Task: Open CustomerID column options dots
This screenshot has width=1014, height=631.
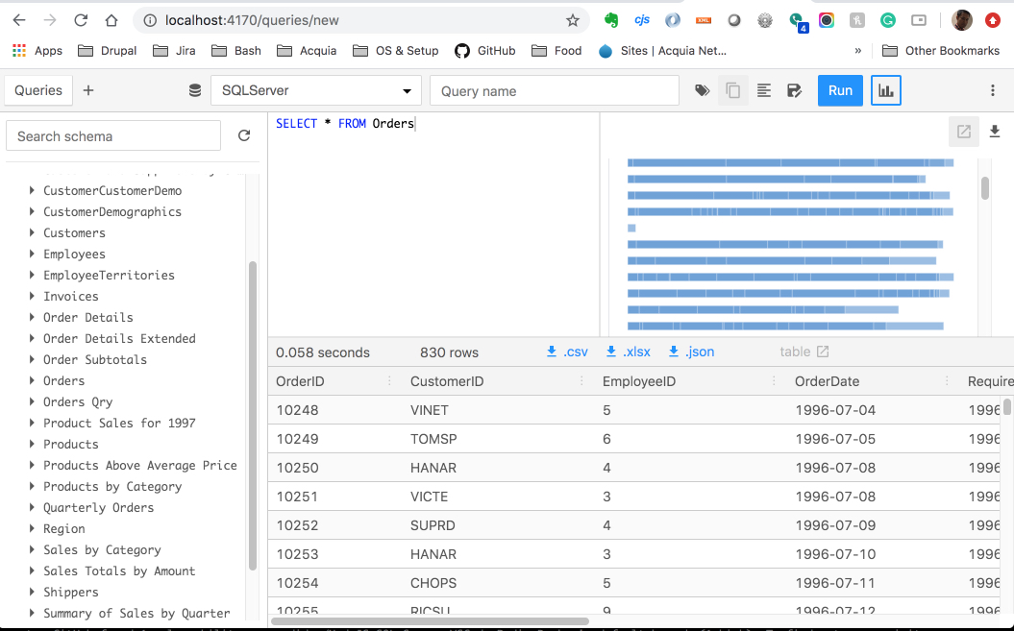Action: tap(581, 380)
